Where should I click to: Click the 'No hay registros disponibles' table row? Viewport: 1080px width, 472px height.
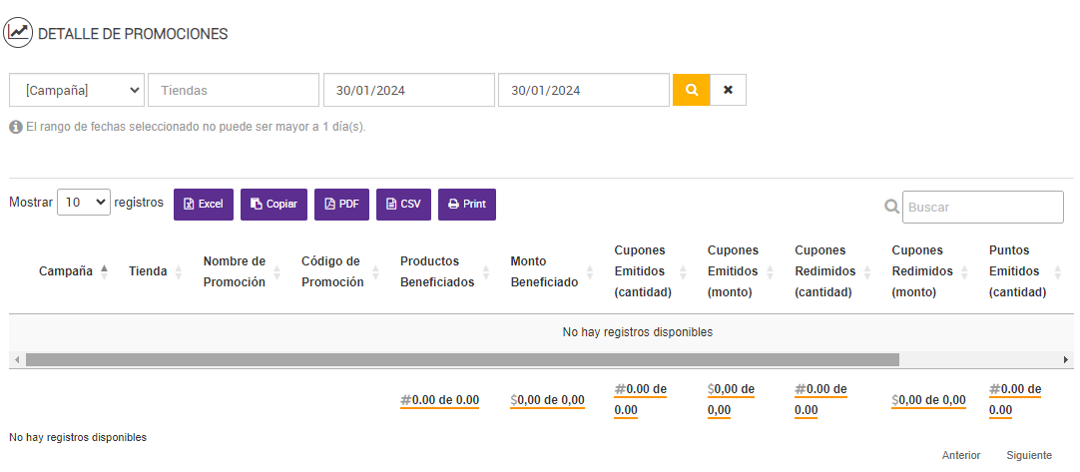[540, 332]
